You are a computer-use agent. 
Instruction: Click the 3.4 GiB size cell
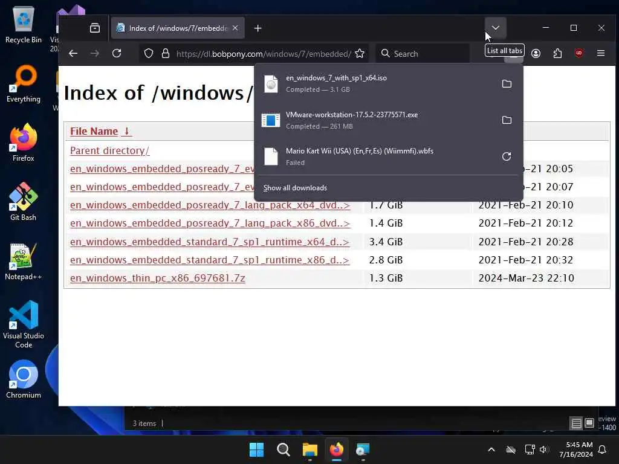coord(386,242)
